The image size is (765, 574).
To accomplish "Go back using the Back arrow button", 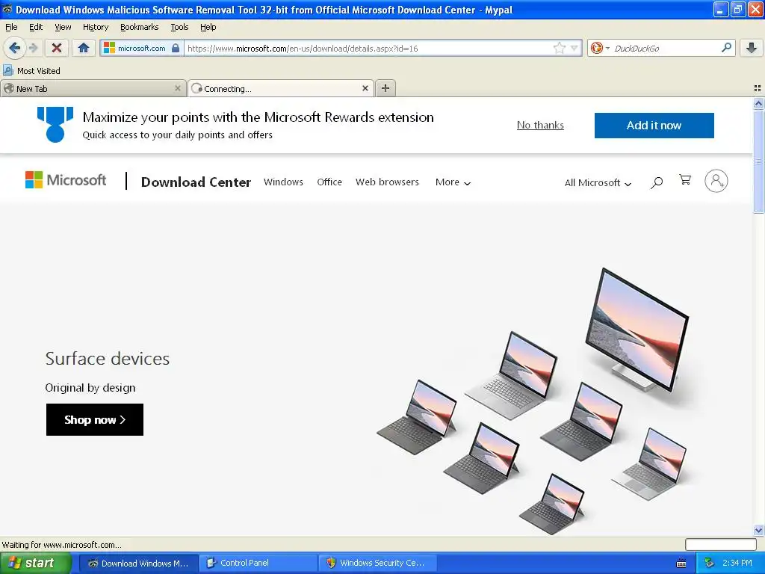I will point(14,48).
